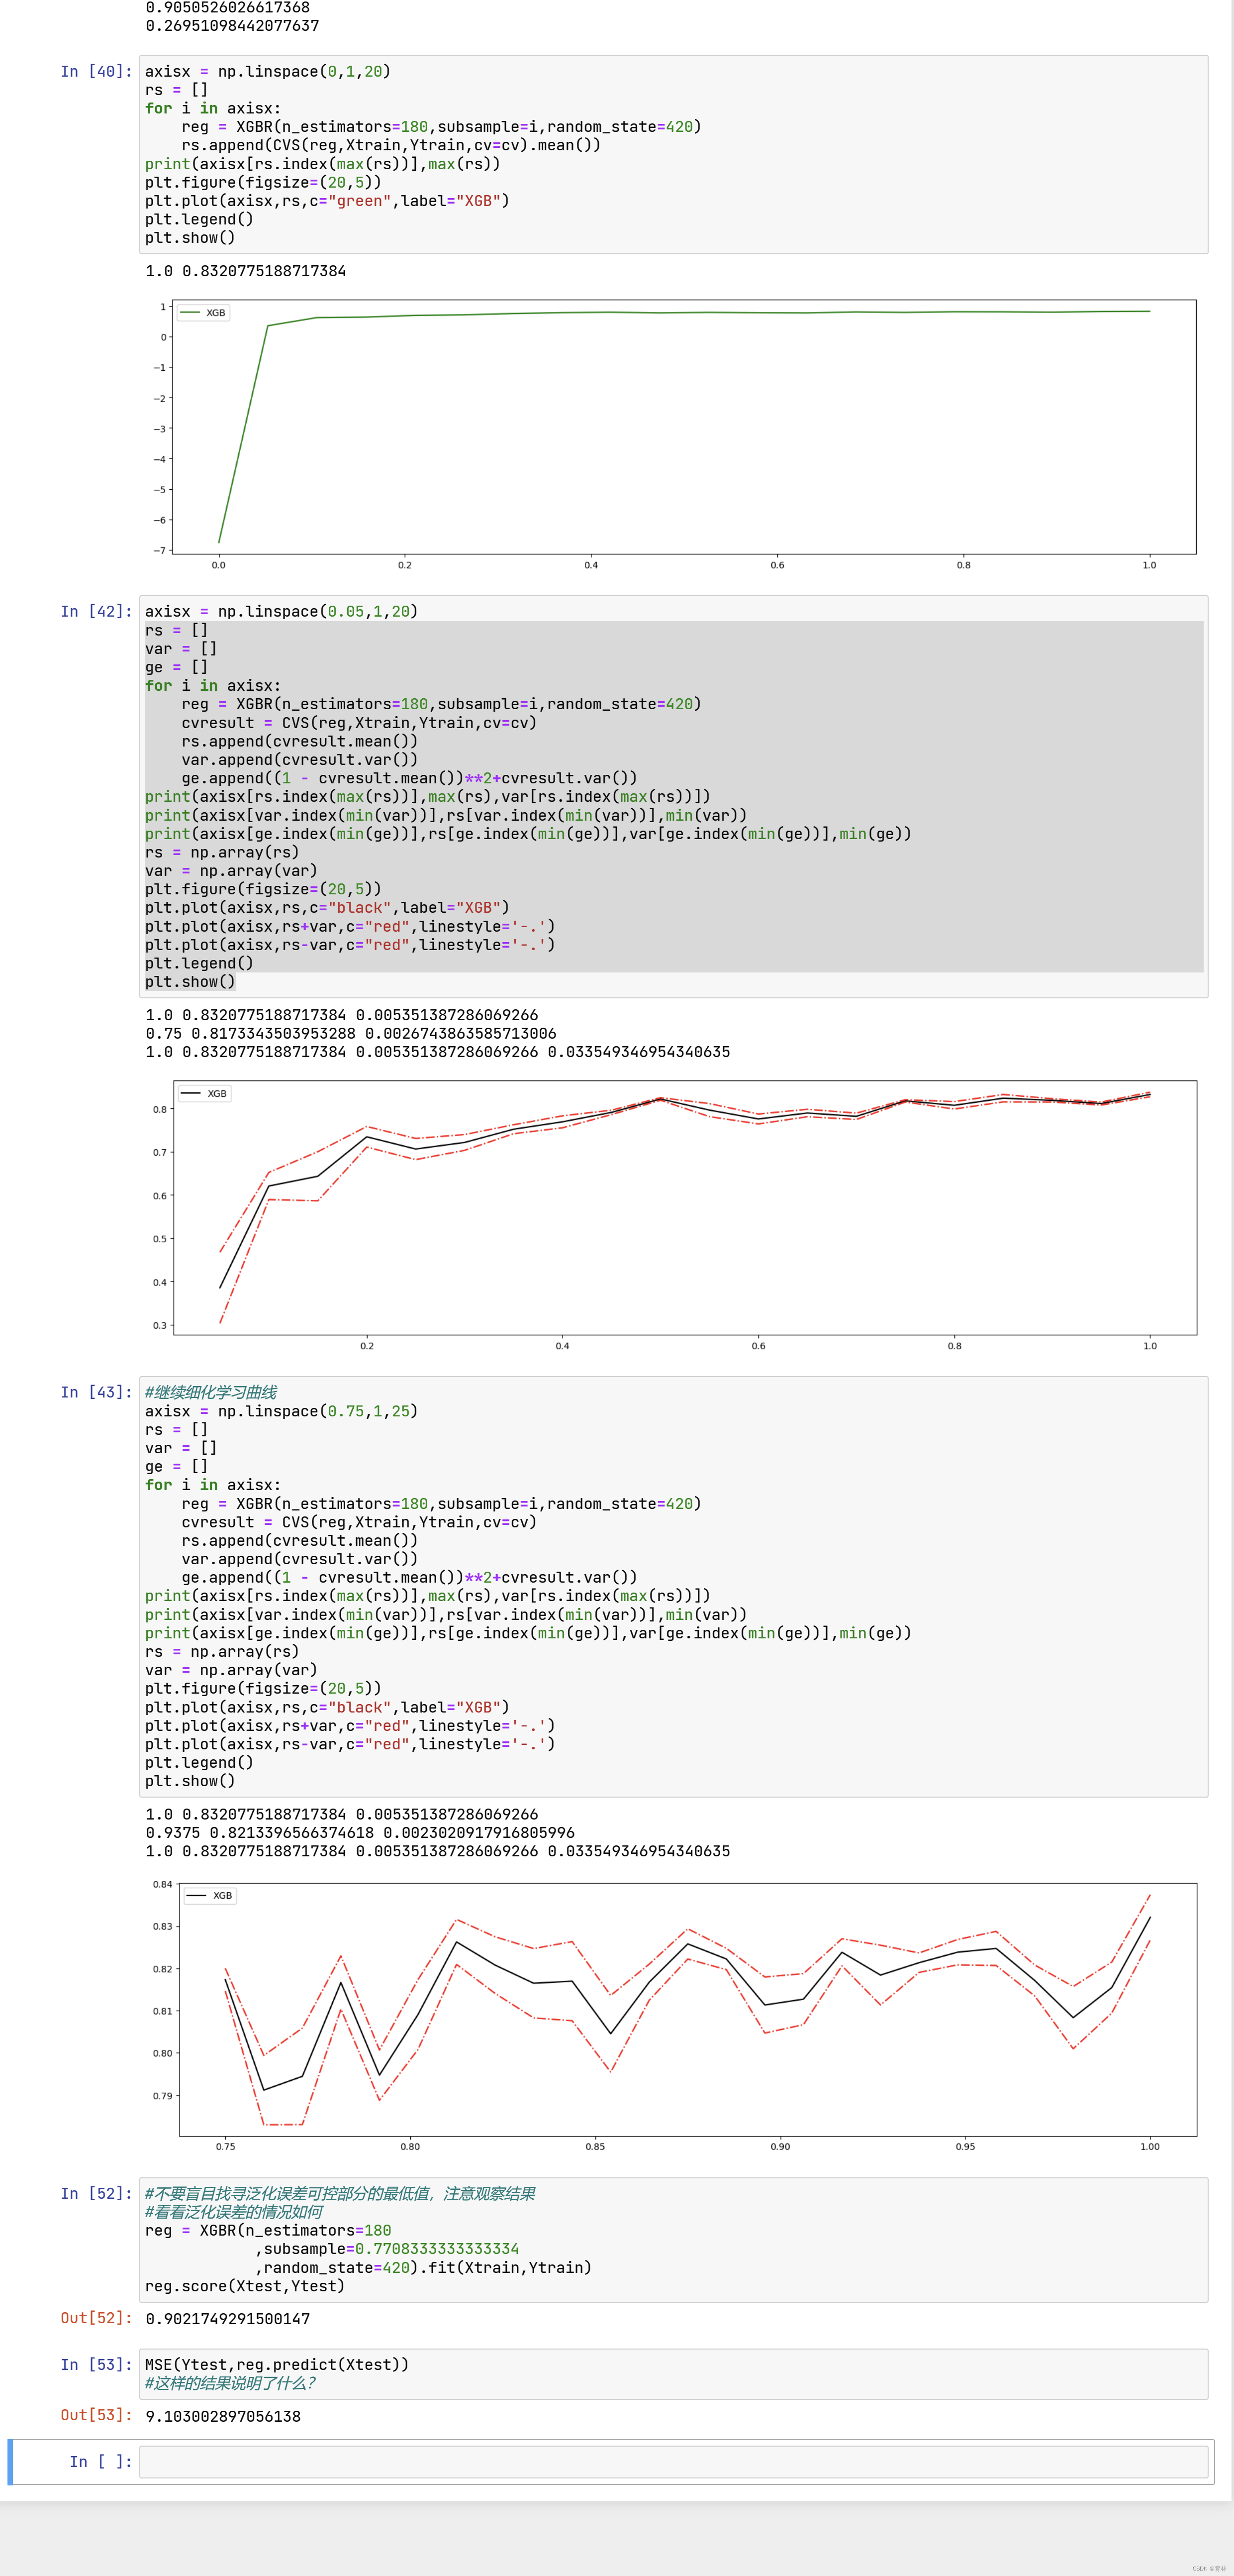This screenshot has height=2576, width=1234.
Task: Select the In [52] code cell
Action: (x=673, y=2239)
